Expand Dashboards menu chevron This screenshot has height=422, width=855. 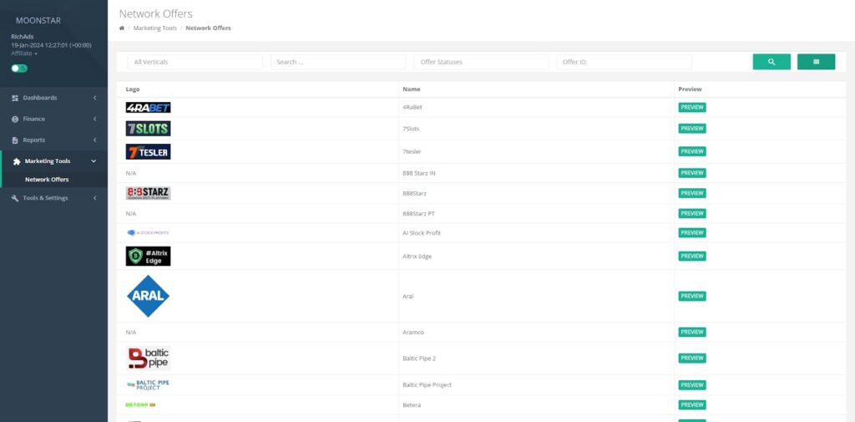pos(95,98)
